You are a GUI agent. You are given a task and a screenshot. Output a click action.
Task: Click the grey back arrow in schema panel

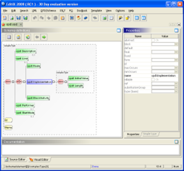[37, 37]
